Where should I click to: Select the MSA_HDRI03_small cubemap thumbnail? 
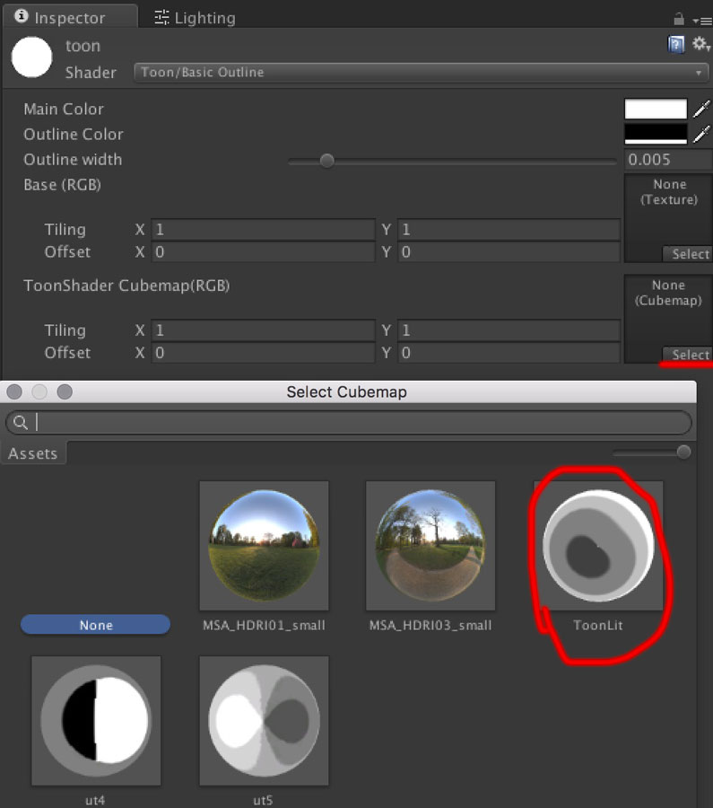(430, 546)
